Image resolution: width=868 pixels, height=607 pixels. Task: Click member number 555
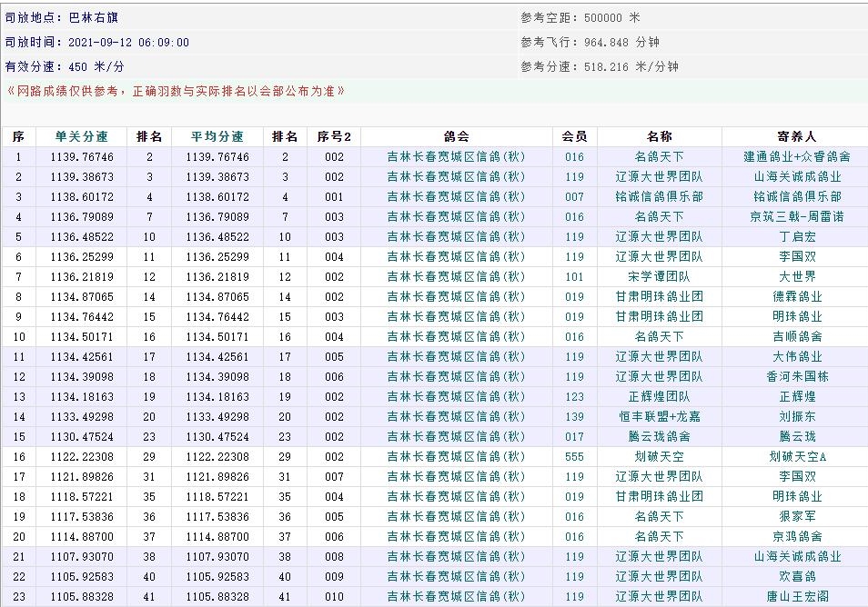pyautogui.click(x=574, y=456)
